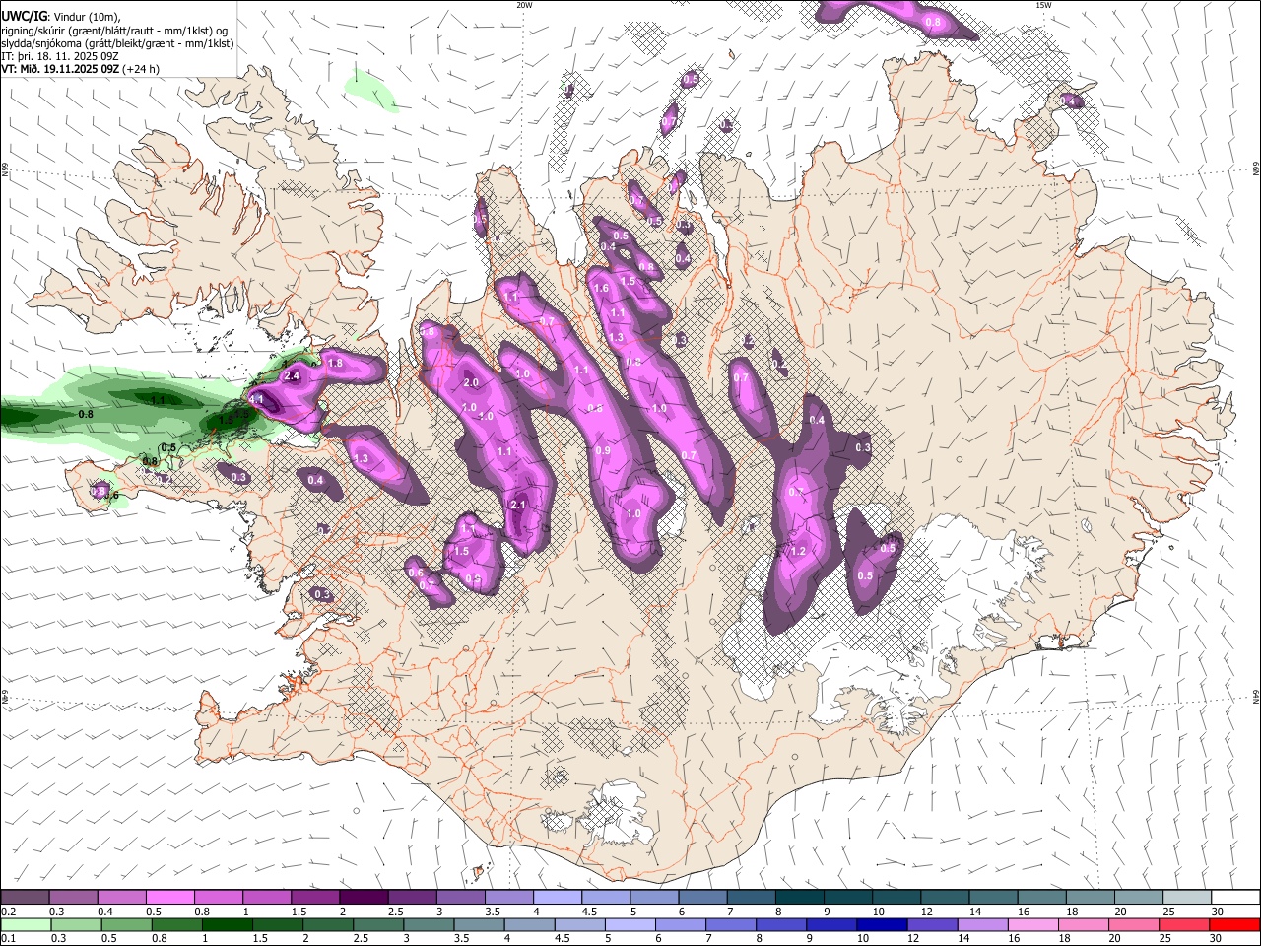
Task: Click the 1.6 snowfall value on the map
Action: click(602, 288)
